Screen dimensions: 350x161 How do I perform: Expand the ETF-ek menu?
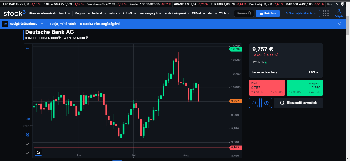pos(199,13)
